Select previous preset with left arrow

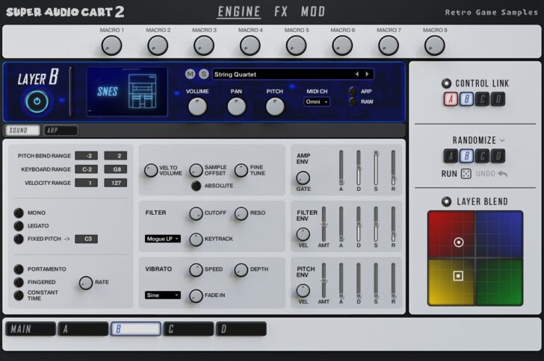(x=356, y=74)
